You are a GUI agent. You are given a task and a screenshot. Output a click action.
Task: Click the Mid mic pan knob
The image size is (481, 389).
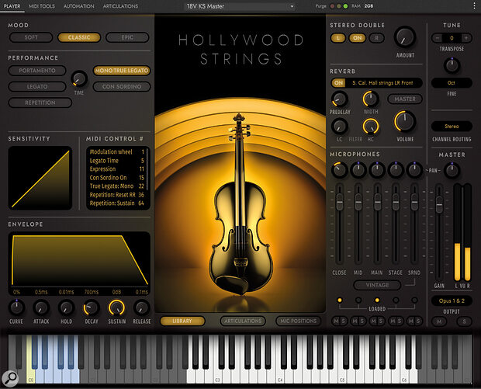click(358, 170)
